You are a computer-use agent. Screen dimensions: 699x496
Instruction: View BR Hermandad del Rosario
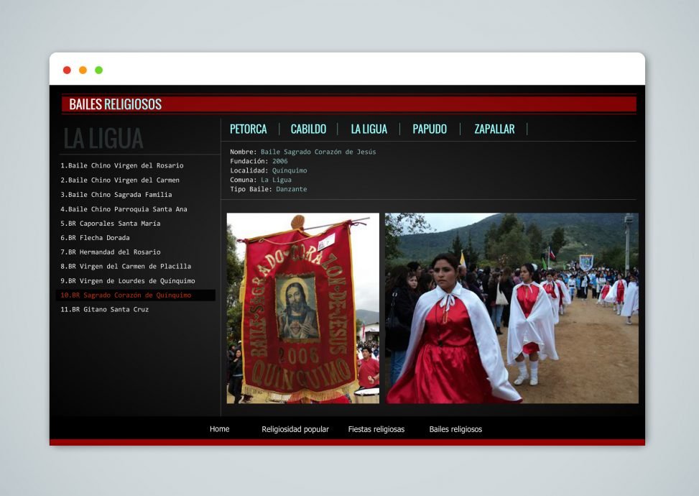point(111,252)
